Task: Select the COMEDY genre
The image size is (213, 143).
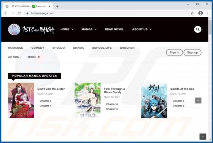Action: click(x=38, y=48)
